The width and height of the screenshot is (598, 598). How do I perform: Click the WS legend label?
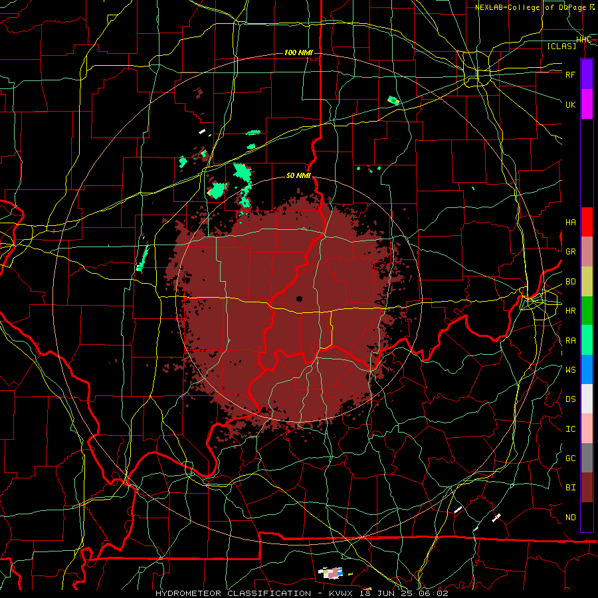[x=570, y=369]
